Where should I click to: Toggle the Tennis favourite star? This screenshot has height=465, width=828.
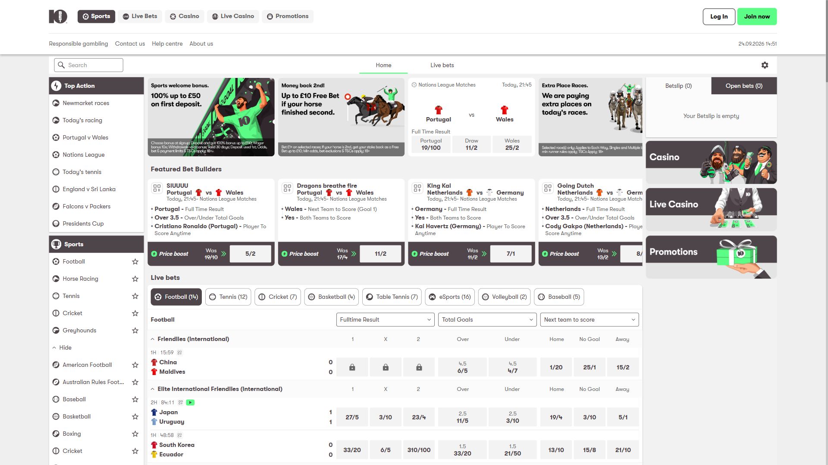(x=135, y=296)
